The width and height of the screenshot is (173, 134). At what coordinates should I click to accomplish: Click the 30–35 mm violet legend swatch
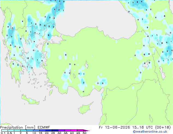tap(61, 130)
